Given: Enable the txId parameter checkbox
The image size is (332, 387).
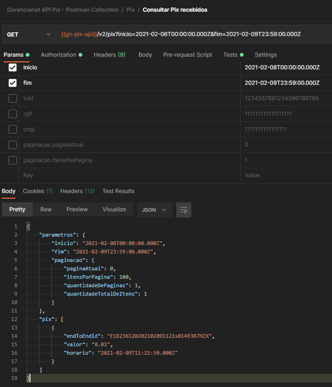Looking at the screenshot, I should tap(13, 98).
